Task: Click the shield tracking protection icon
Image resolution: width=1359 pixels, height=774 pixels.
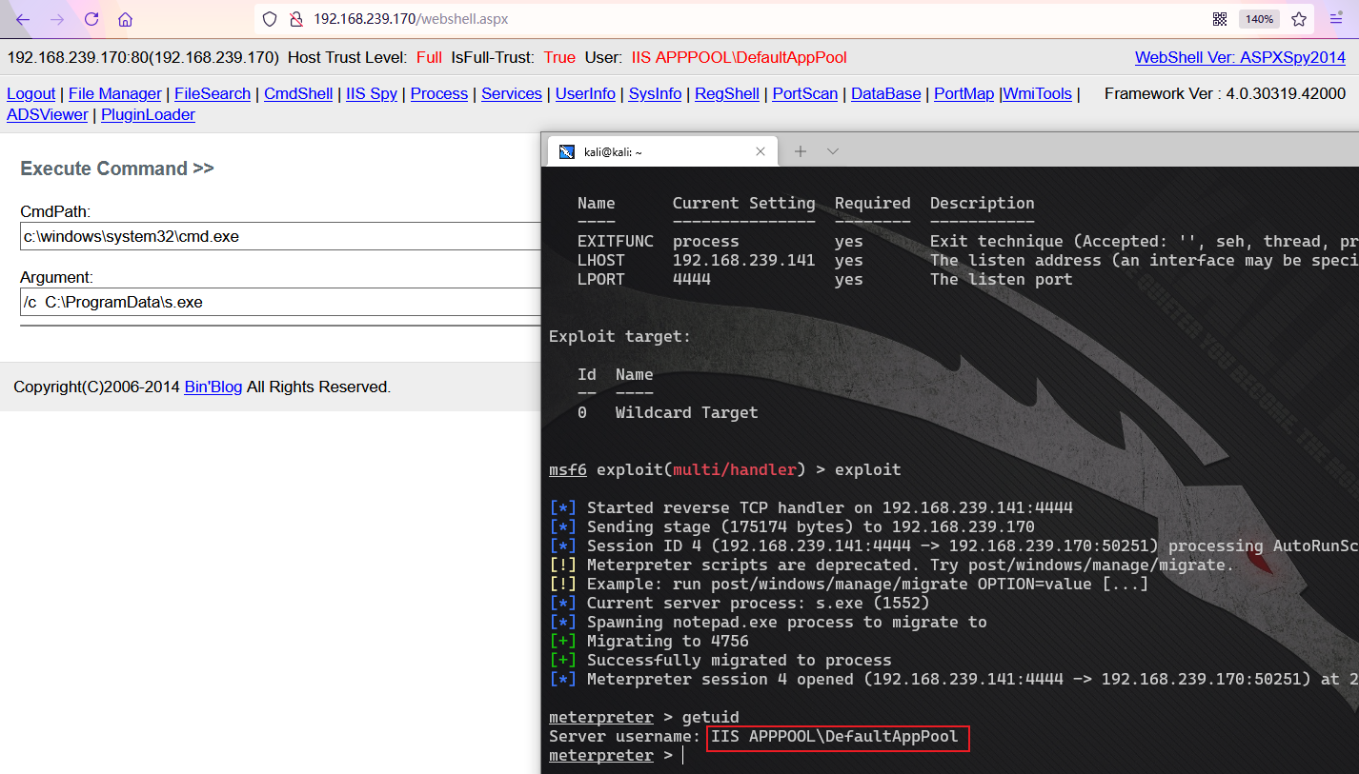Action: [x=270, y=19]
